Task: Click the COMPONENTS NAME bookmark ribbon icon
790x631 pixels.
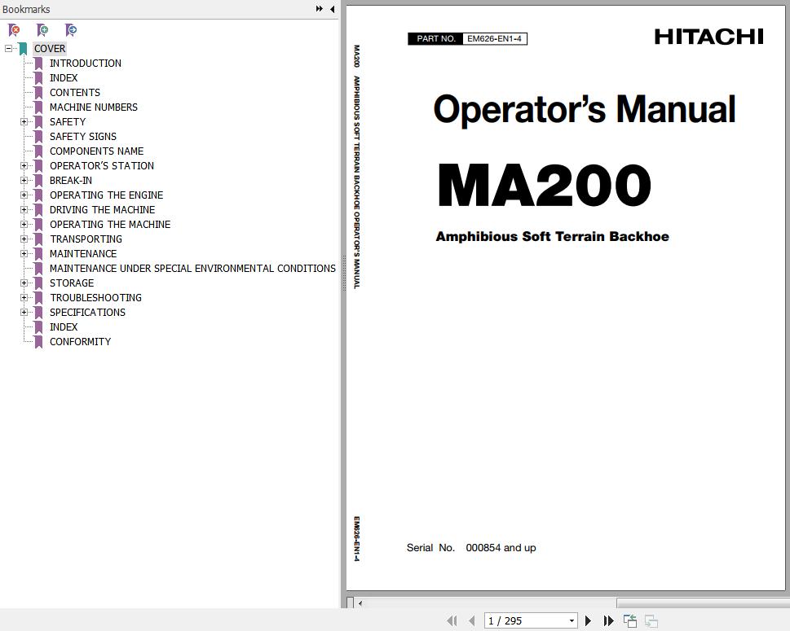Action: click(38, 151)
